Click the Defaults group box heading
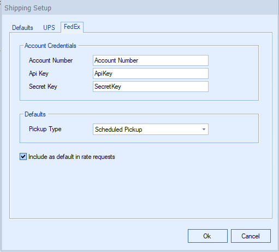Viewport: 279px width, 252px height. (35, 114)
